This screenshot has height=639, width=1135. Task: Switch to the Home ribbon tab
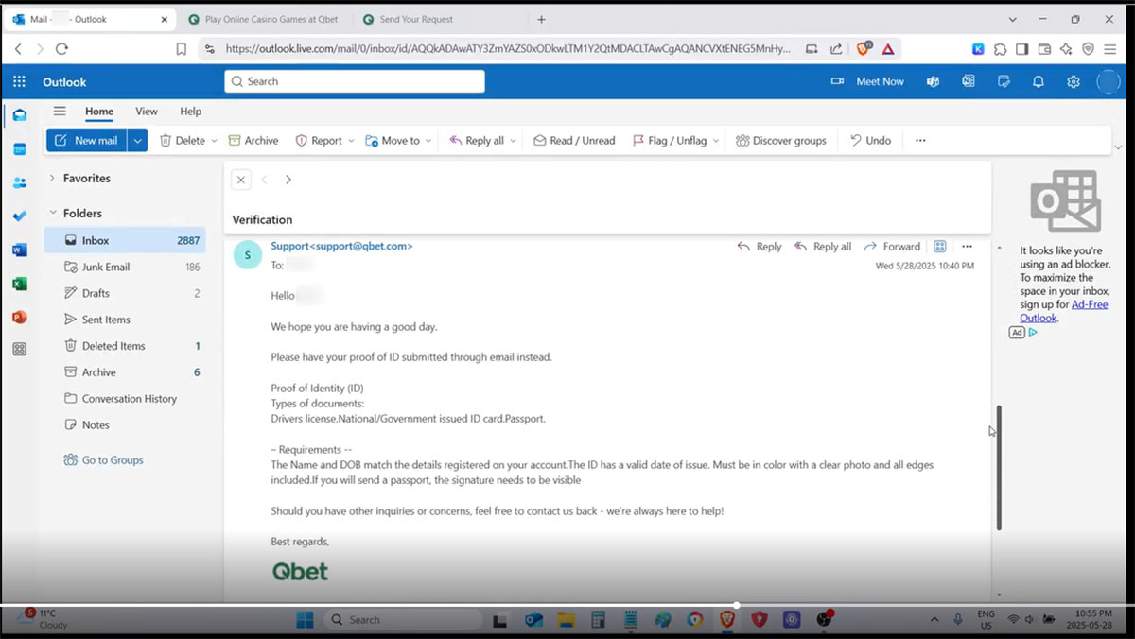click(99, 112)
